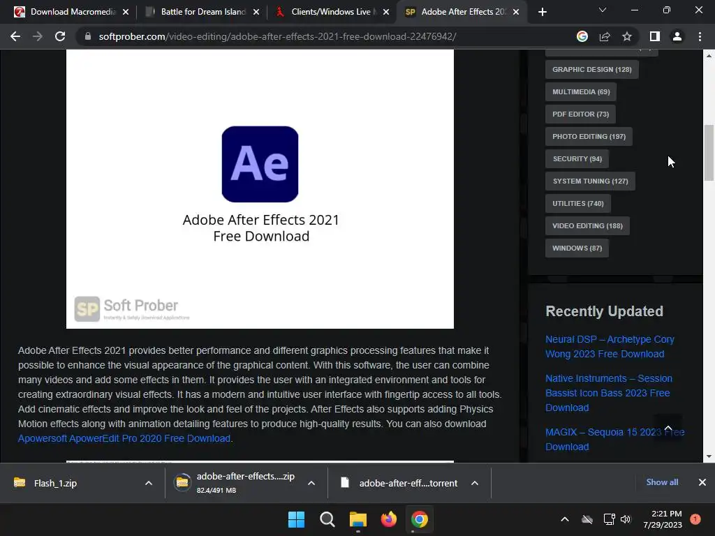Launch Firefox from taskbar

[x=388, y=519]
